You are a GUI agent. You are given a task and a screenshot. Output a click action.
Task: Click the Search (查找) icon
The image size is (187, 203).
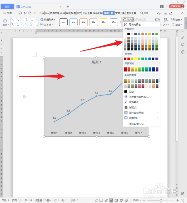click(142, 13)
